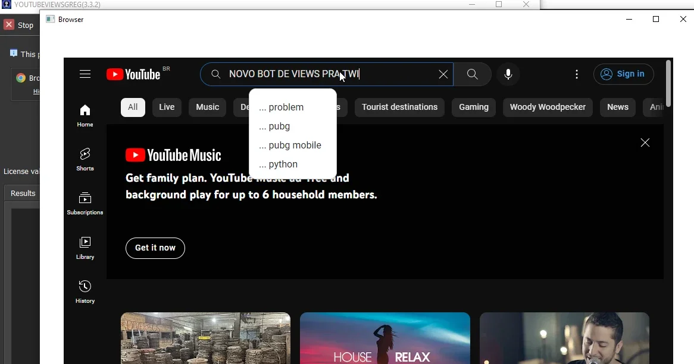Image resolution: width=694 pixels, height=364 pixels.
Task: Click the YOUTUBEVIEWSGREG app title icon
Action: click(6, 4)
